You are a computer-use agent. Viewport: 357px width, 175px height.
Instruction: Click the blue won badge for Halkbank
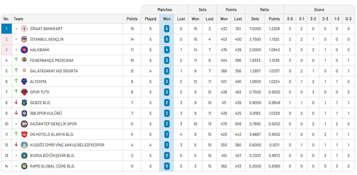point(167,50)
